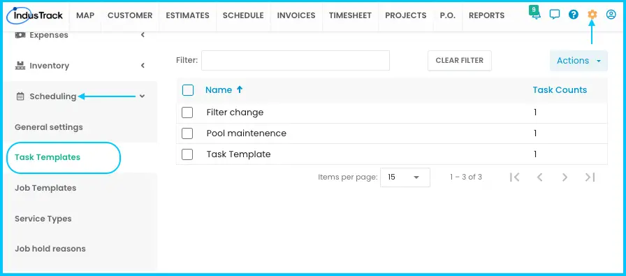Open the P.O. menu
Viewport: 626px width, 276px height.
[x=448, y=15]
